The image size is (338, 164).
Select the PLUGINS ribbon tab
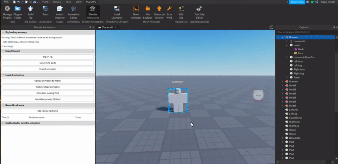(91, 2)
